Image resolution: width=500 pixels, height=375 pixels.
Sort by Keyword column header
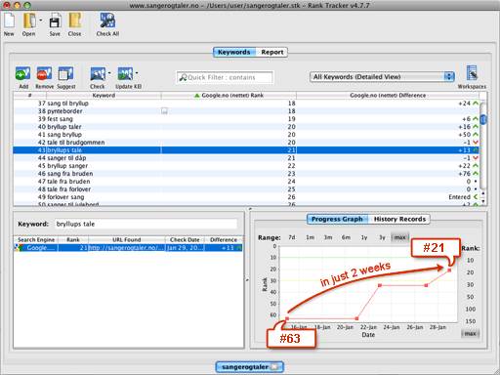point(104,96)
